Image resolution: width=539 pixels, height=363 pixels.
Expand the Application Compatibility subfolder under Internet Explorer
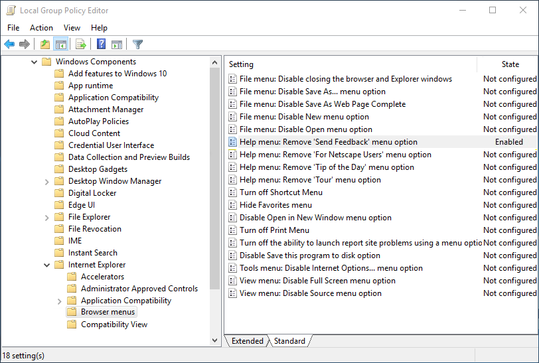(59, 301)
